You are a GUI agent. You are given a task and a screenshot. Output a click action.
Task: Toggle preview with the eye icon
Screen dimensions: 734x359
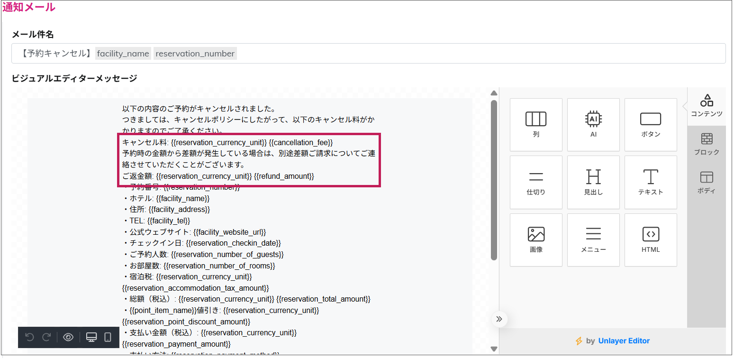(68, 337)
